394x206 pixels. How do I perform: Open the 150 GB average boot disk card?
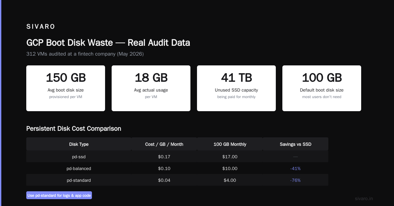[66, 88]
